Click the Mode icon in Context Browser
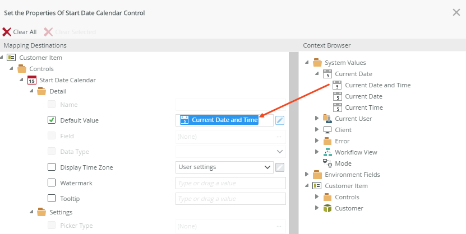Viewport: 466px width, 234px height. tap(328, 163)
